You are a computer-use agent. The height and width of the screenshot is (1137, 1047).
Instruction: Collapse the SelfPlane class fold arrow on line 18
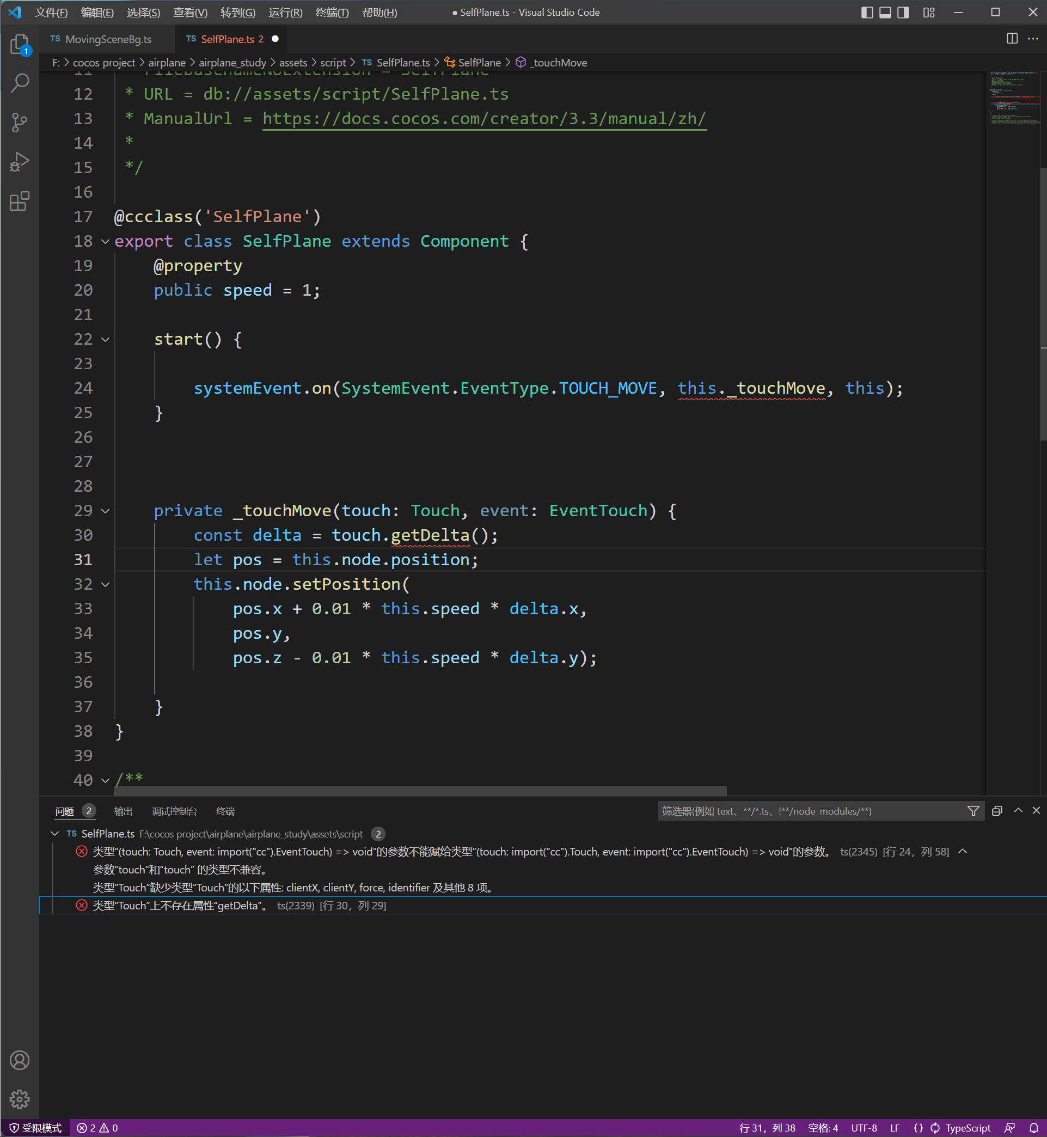(x=106, y=241)
